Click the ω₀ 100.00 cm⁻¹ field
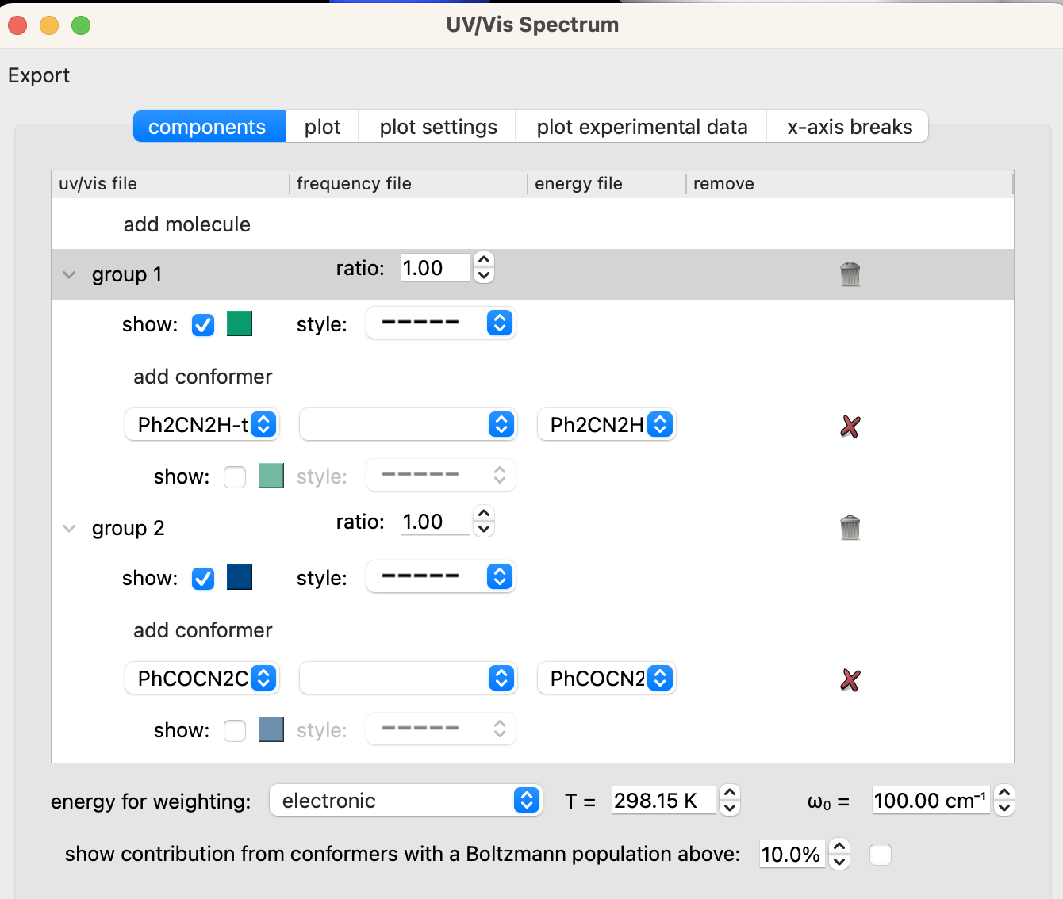This screenshot has height=899, width=1063. click(932, 801)
